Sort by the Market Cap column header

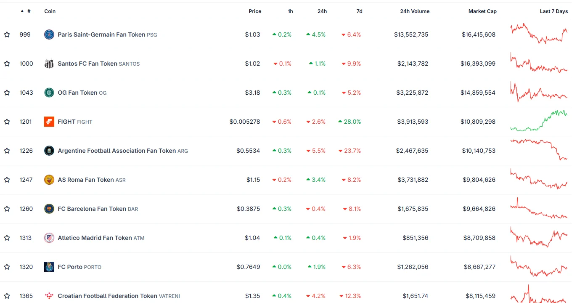pos(482,11)
